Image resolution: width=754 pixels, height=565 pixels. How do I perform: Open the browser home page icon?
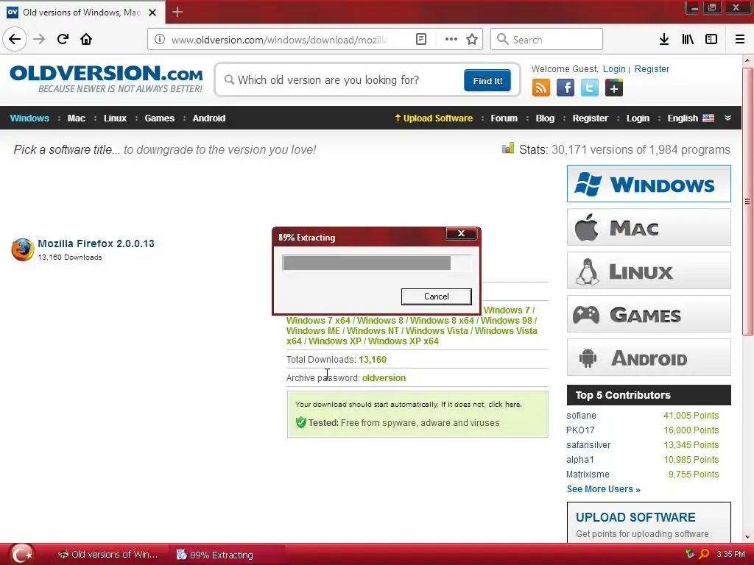pyautogui.click(x=86, y=39)
